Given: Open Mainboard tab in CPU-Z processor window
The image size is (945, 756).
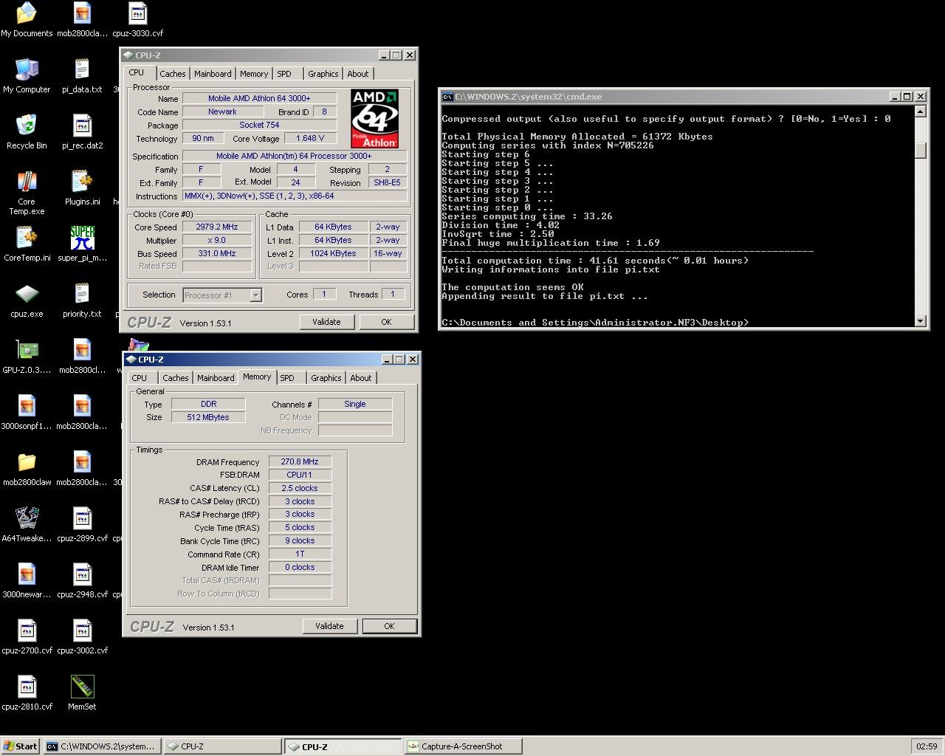Looking at the screenshot, I should point(213,74).
